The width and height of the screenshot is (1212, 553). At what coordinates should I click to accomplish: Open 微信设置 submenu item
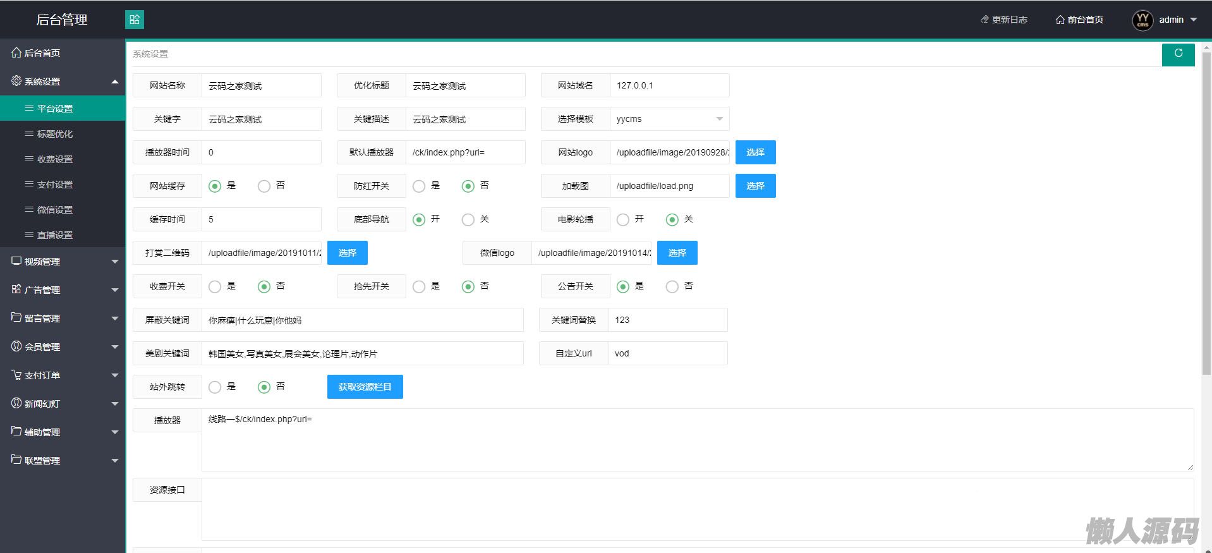(55, 210)
